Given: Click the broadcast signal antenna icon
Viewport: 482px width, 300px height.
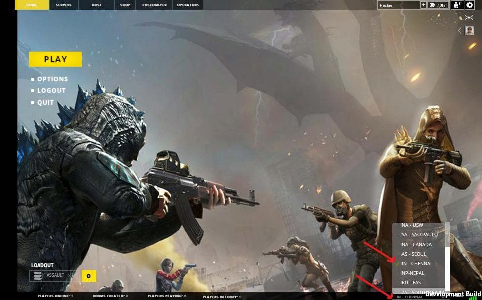Looking at the screenshot, I should coord(469,18).
